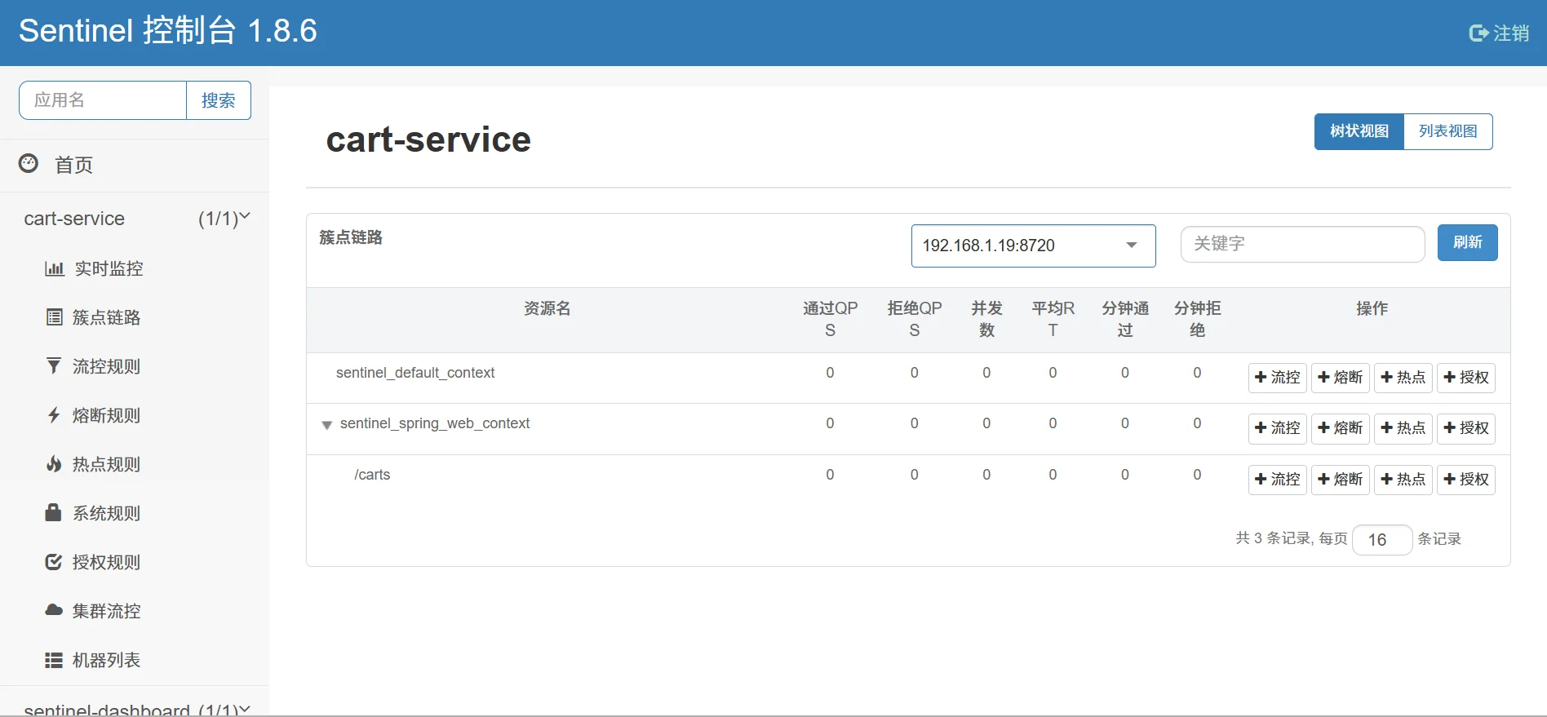Click the 搜索 search button
Viewport: 1547px width, 717px height.
tap(219, 100)
